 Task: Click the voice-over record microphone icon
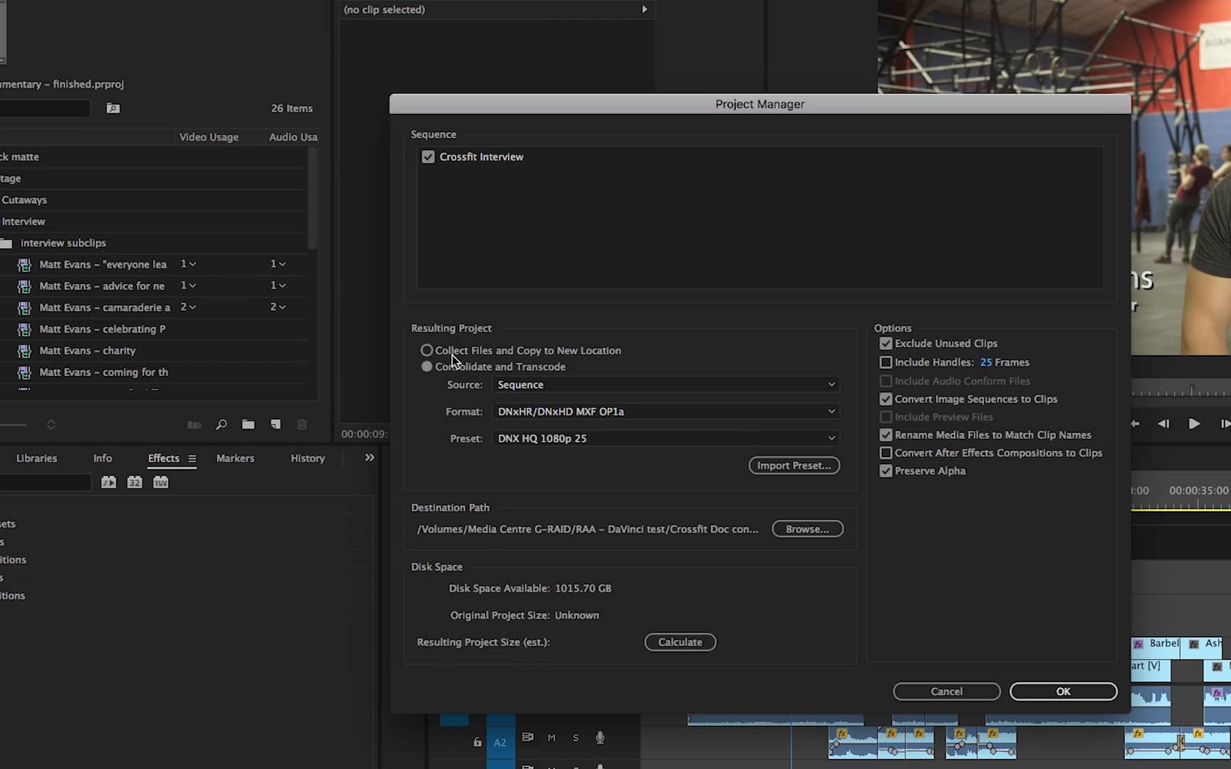point(601,738)
